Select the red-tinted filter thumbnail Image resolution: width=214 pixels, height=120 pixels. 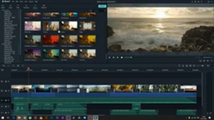click(x=51, y=40)
